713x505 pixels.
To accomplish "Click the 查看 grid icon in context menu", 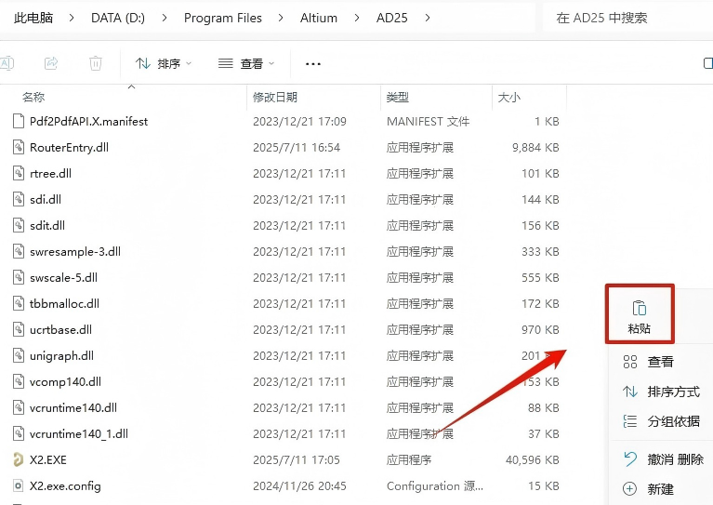I will [630, 362].
